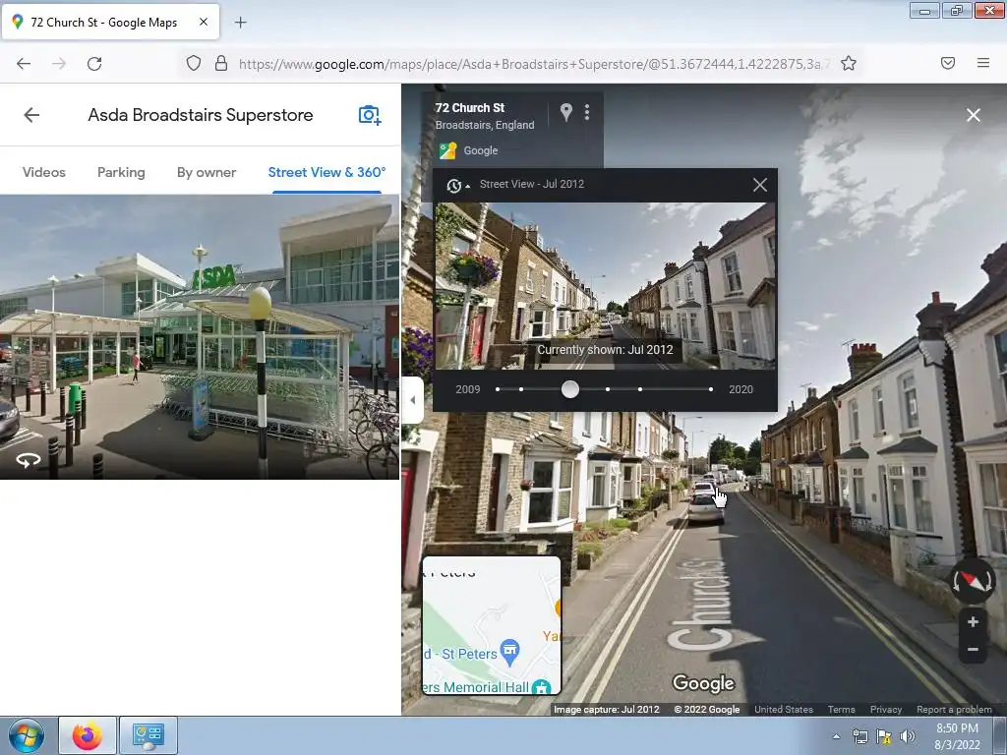This screenshot has width=1007, height=755.
Task: Open the Firefox hamburger menu
Action: (x=983, y=63)
